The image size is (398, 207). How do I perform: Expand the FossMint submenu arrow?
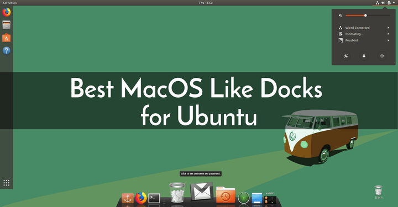coord(388,40)
